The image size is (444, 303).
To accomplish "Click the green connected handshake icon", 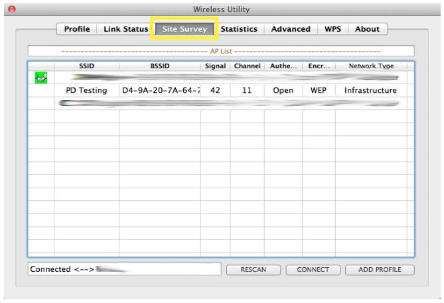I will click(x=40, y=78).
